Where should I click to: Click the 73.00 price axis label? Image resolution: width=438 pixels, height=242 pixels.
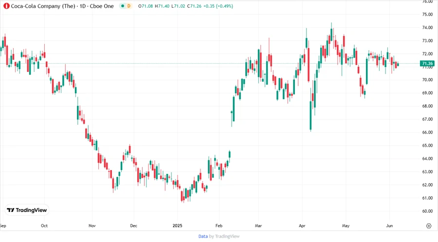(x=427, y=41)
